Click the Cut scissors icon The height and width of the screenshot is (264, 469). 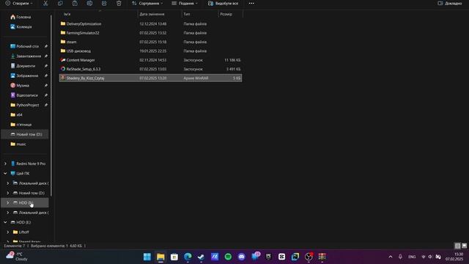pyautogui.click(x=45, y=3)
